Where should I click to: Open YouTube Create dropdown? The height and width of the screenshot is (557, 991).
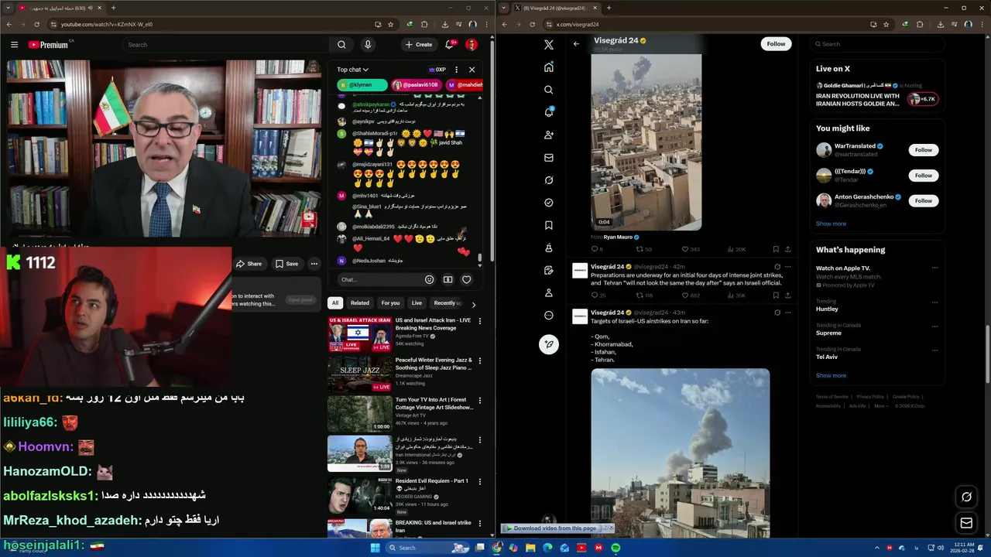[x=418, y=45]
